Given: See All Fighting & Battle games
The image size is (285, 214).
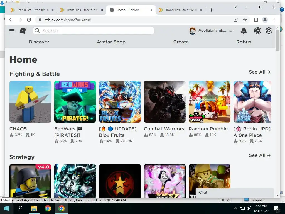Looking at the screenshot, I should coord(260,72).
